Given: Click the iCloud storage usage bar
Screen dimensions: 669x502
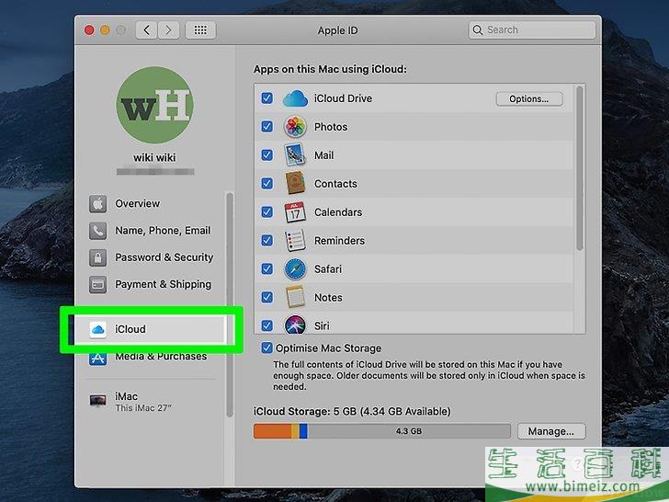Looking at the screenshot, I should [x=382, y=431].
